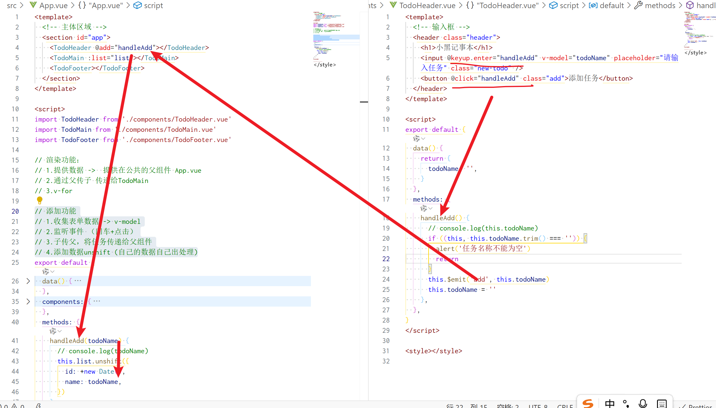The image size is (716, 408).
Task: Open code-lens dropdown chevron above export default data
Action: [x=53, y=271]
